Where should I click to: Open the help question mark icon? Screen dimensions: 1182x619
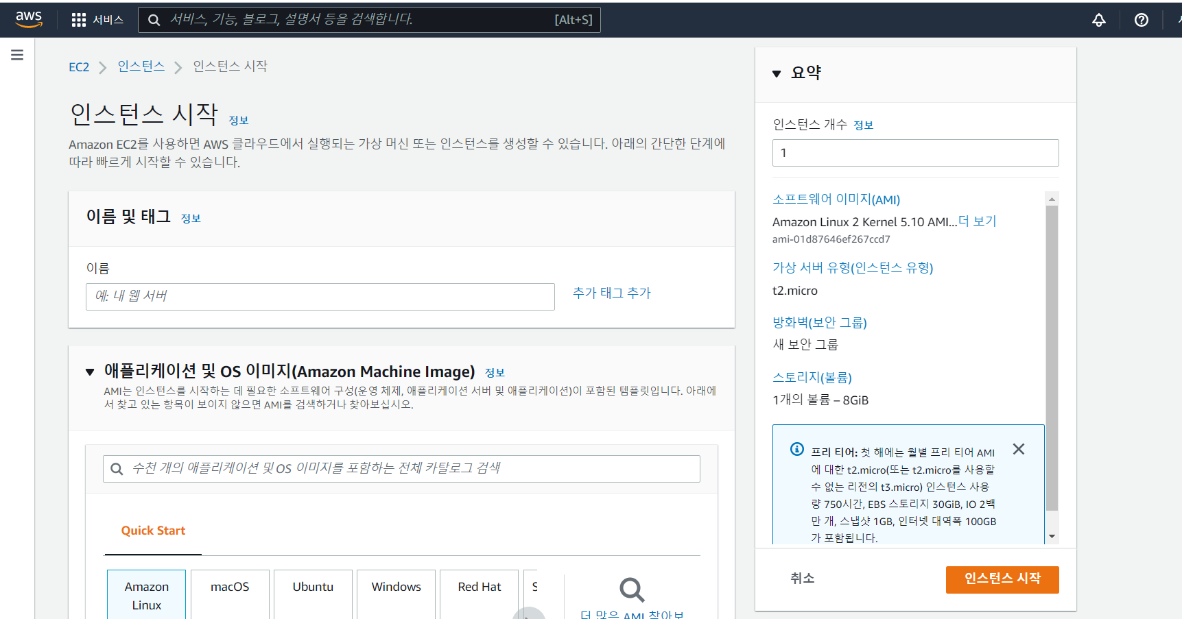click(x=1142, y=20)
